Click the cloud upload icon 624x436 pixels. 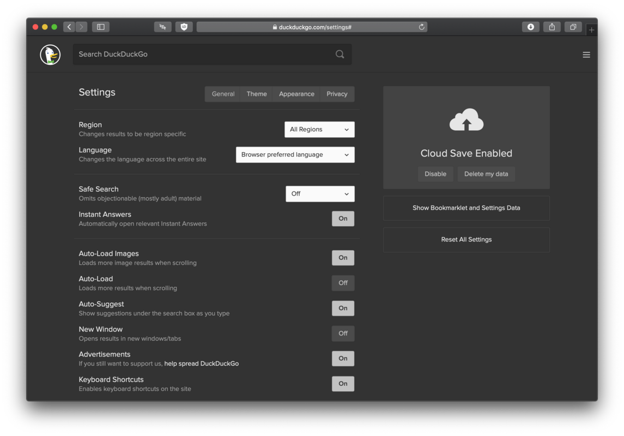(467, 119)
